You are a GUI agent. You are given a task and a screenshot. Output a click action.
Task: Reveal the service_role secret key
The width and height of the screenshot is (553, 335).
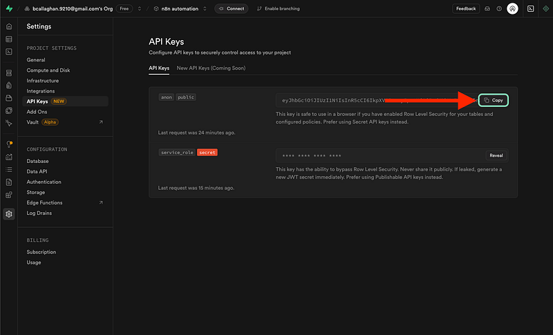pyautogui.click(x=496, y=155)
